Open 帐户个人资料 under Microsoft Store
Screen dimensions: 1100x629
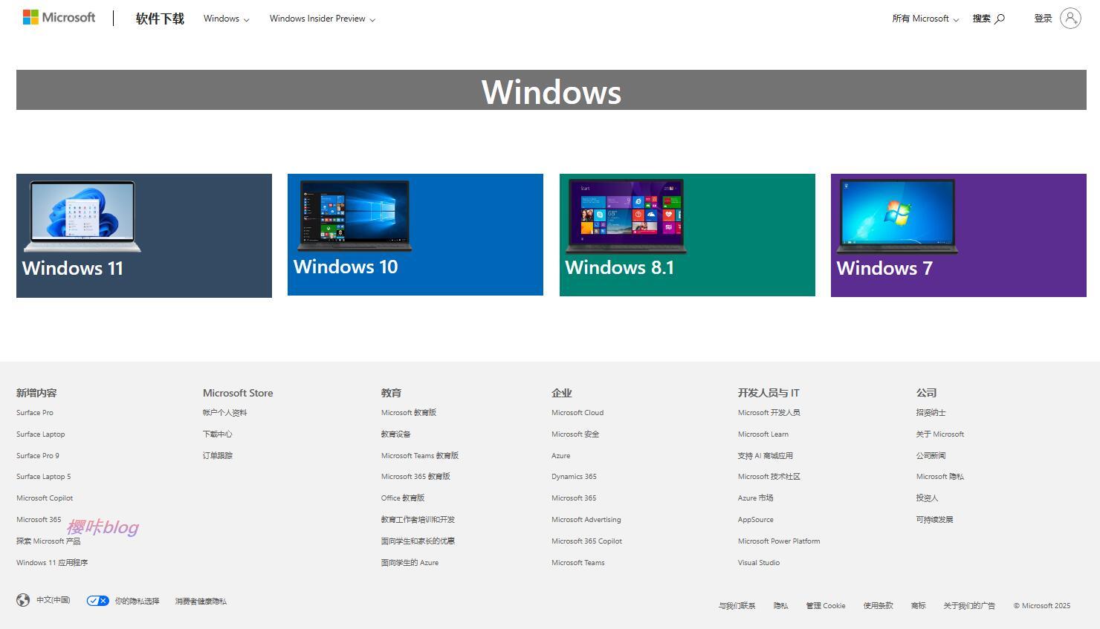[x=225, y=413]
